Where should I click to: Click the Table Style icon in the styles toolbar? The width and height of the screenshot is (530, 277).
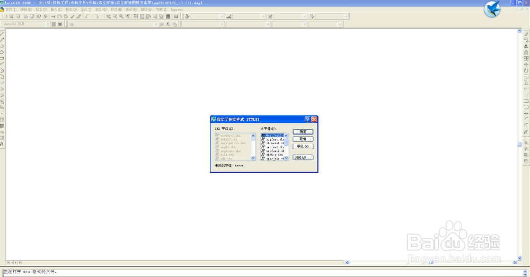[x=270, y=16]
